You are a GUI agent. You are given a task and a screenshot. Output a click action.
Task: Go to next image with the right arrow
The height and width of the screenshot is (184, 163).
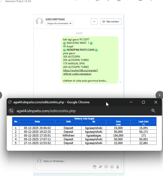(x=159, y=95)
